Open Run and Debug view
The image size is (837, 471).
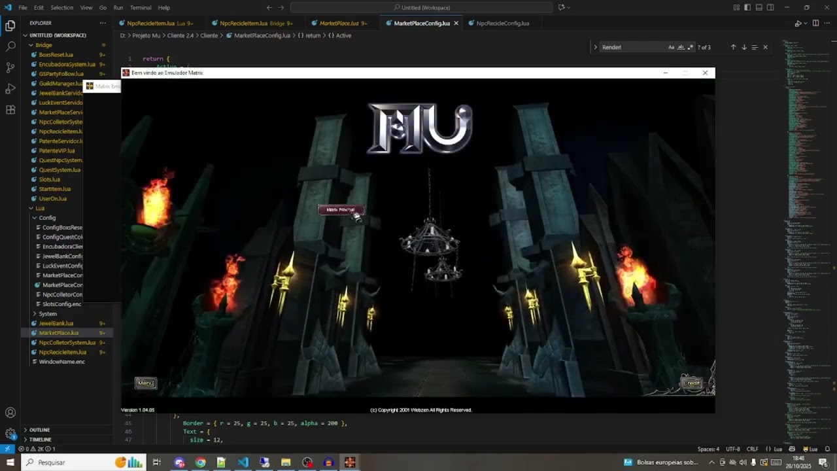coord(10,89)
